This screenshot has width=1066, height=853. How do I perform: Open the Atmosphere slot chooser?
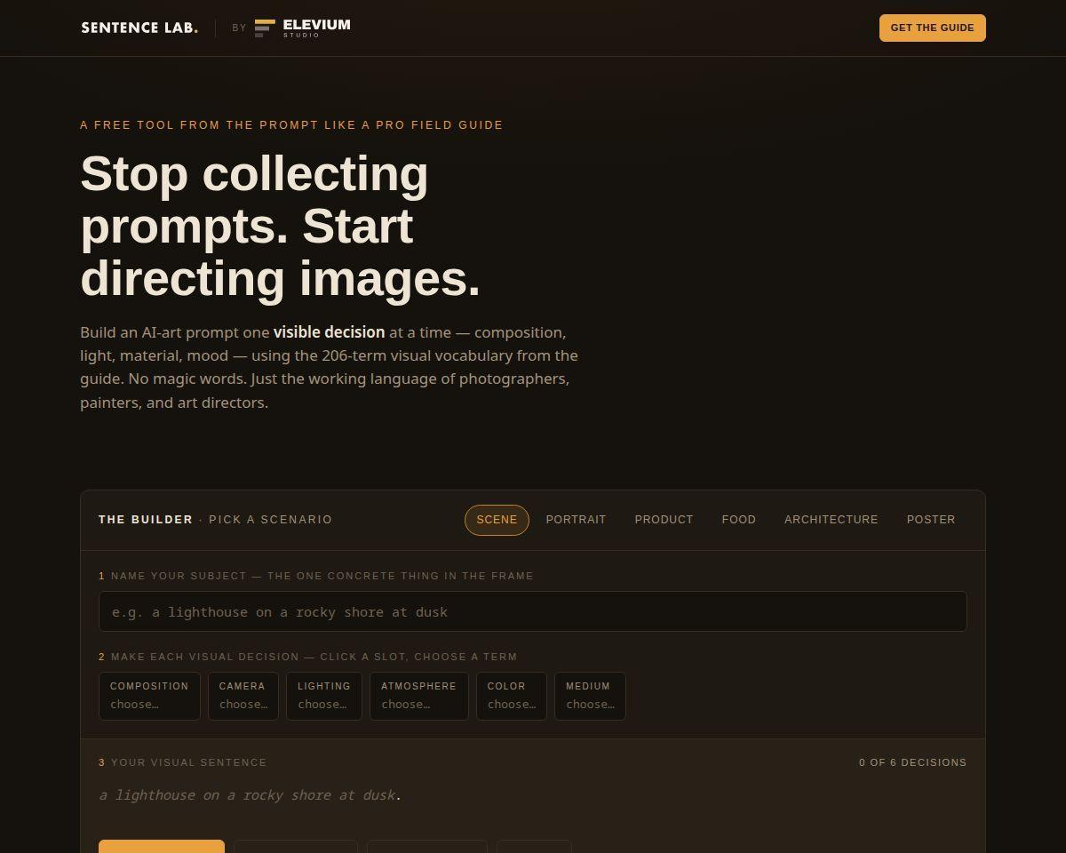419,696
